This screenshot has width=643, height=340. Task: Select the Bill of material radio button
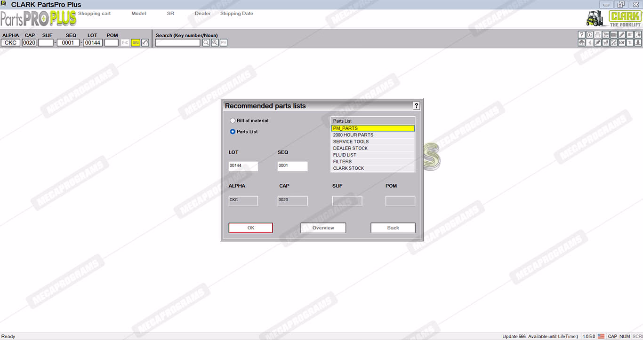pyautogui.click(x=233, y=121)
